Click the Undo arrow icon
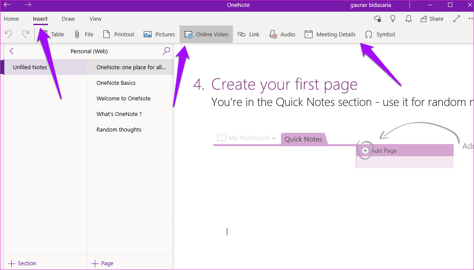The width and height of the screenshot is (474, 270). point(8,34)
